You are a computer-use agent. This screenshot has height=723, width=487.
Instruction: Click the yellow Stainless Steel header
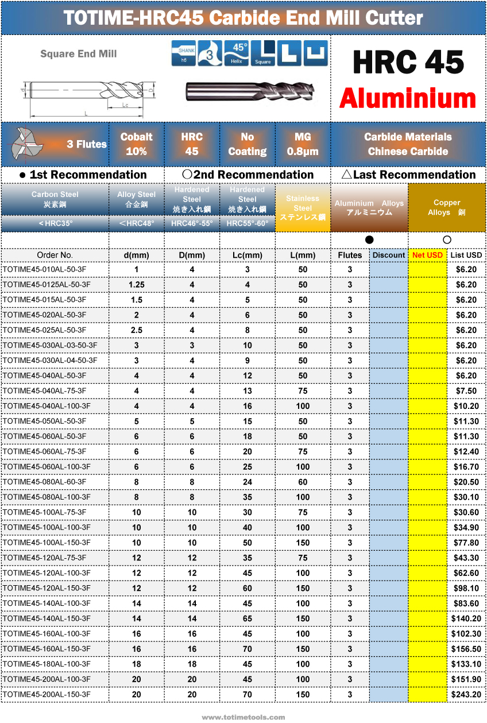point(303,207)
